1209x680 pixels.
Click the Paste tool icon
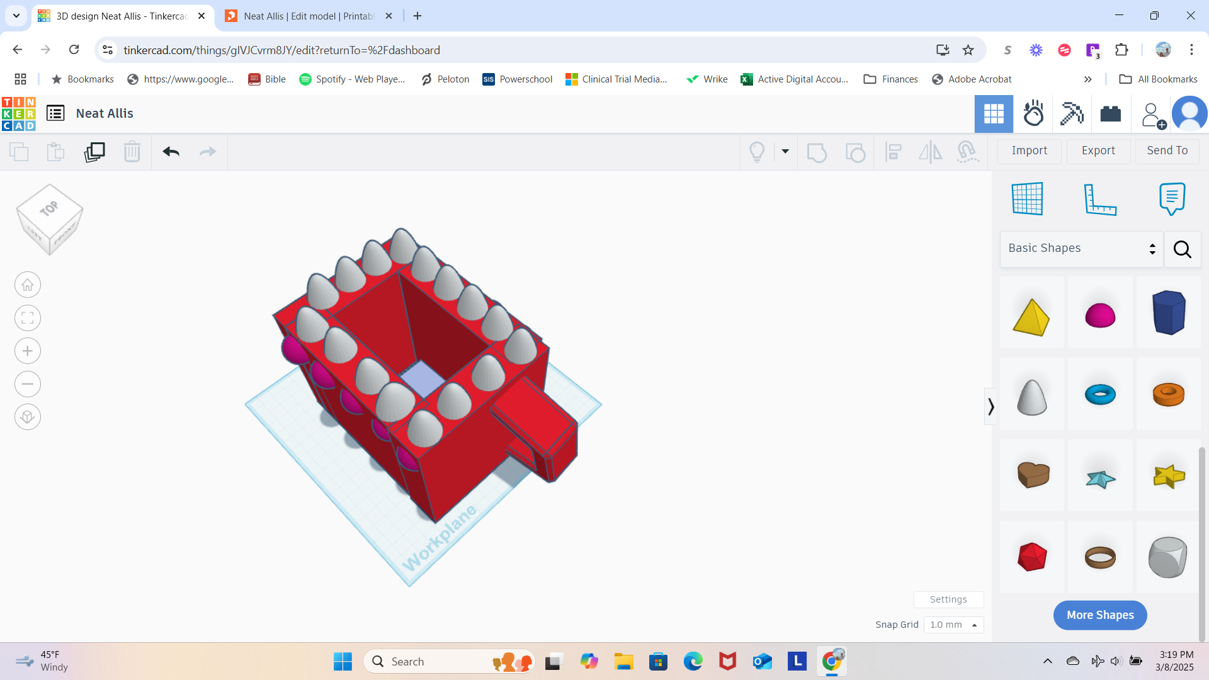click(55, 152)
